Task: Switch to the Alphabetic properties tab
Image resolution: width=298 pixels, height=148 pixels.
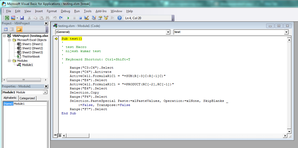Action: click(x=10, y=98)
